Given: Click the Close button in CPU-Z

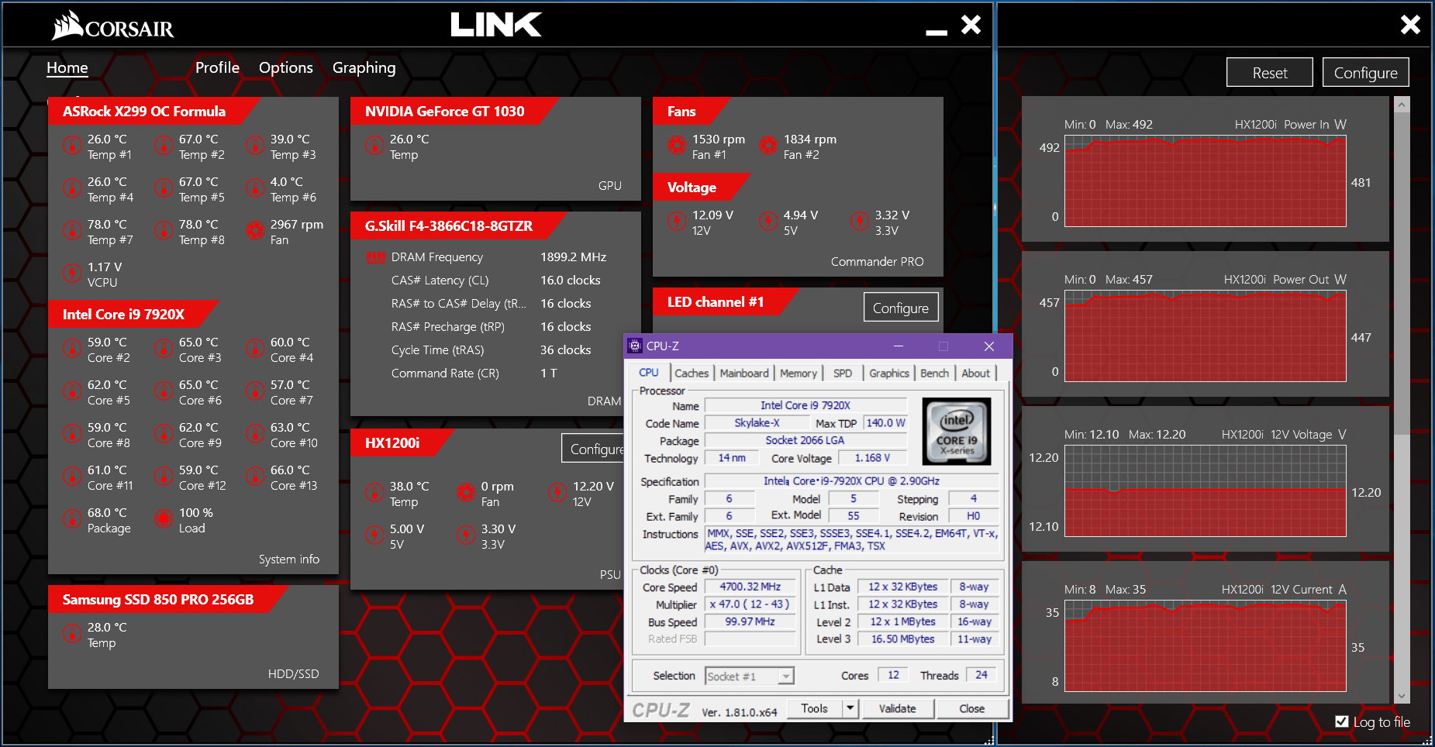Looking at the screenshot, I should (x=972, y=708).
